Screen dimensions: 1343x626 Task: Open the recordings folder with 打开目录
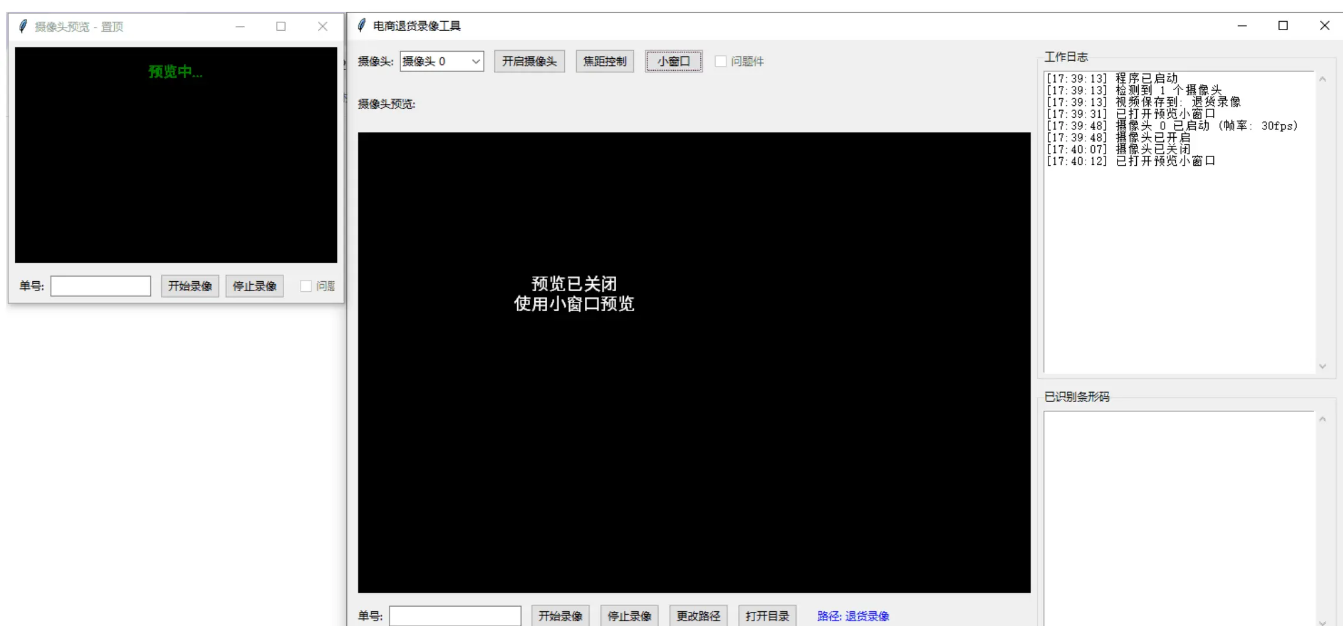coord(767,616)
